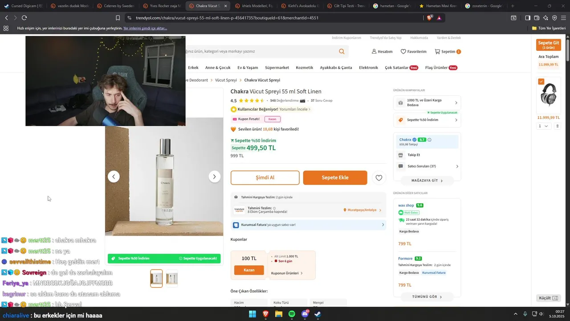Select second product thumbnail image
The image size is (570, 321).
click(172, 278)
